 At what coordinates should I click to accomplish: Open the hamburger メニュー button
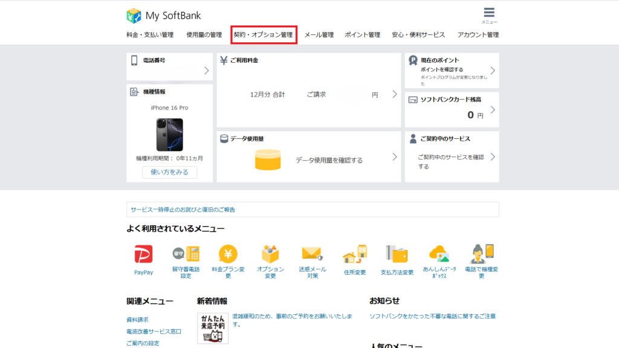[x=489, y=13]
